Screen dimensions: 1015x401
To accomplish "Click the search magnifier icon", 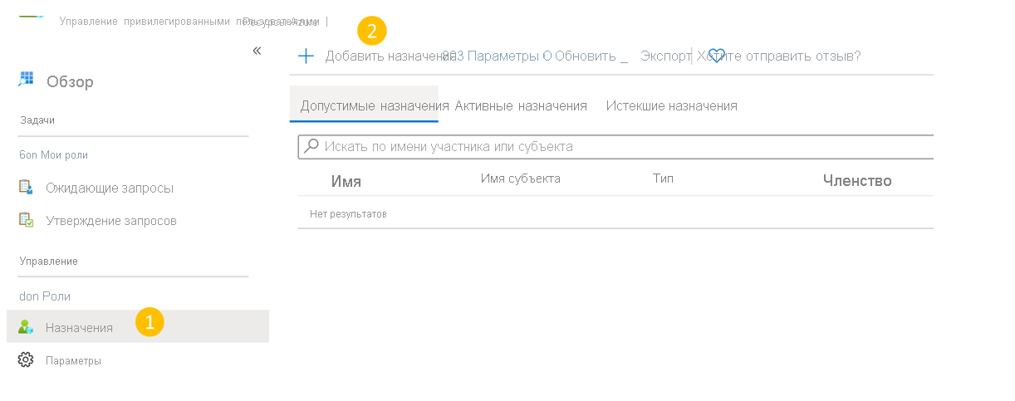I will (311, 145).
